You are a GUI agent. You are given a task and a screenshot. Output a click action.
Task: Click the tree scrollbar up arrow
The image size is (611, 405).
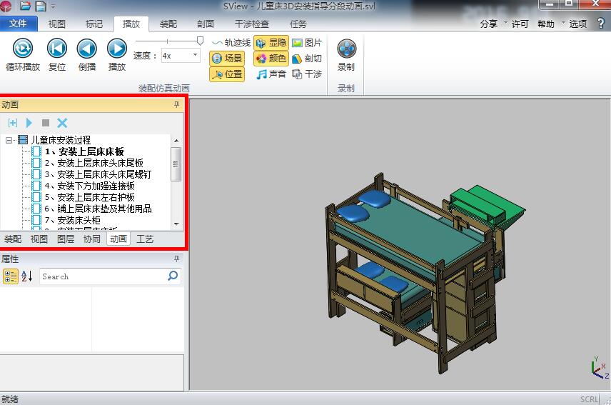click(x=176, y=140)
